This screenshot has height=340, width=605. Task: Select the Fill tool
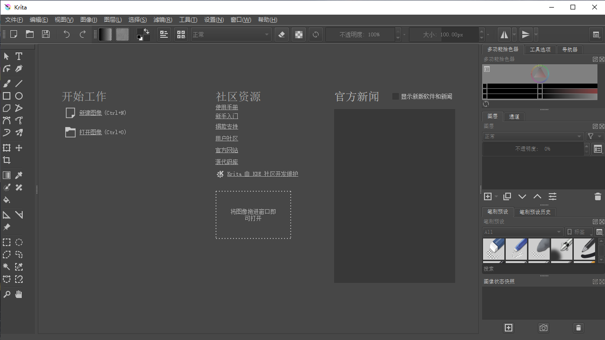coord(7,200)
